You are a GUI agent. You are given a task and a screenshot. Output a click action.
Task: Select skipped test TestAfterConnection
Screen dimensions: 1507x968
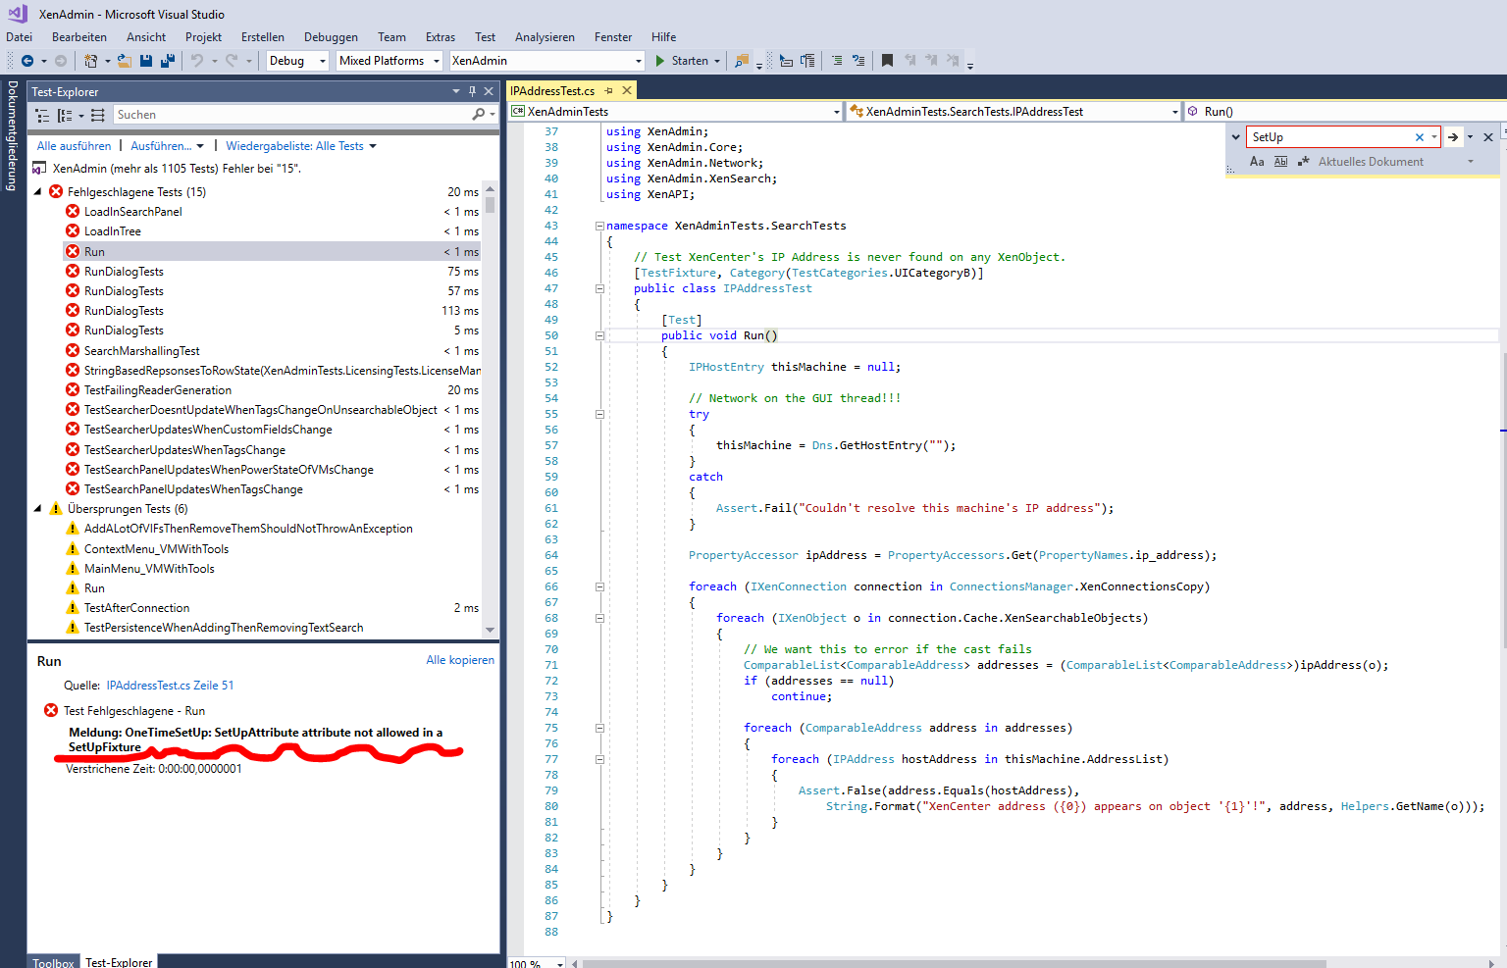point(136,608)
